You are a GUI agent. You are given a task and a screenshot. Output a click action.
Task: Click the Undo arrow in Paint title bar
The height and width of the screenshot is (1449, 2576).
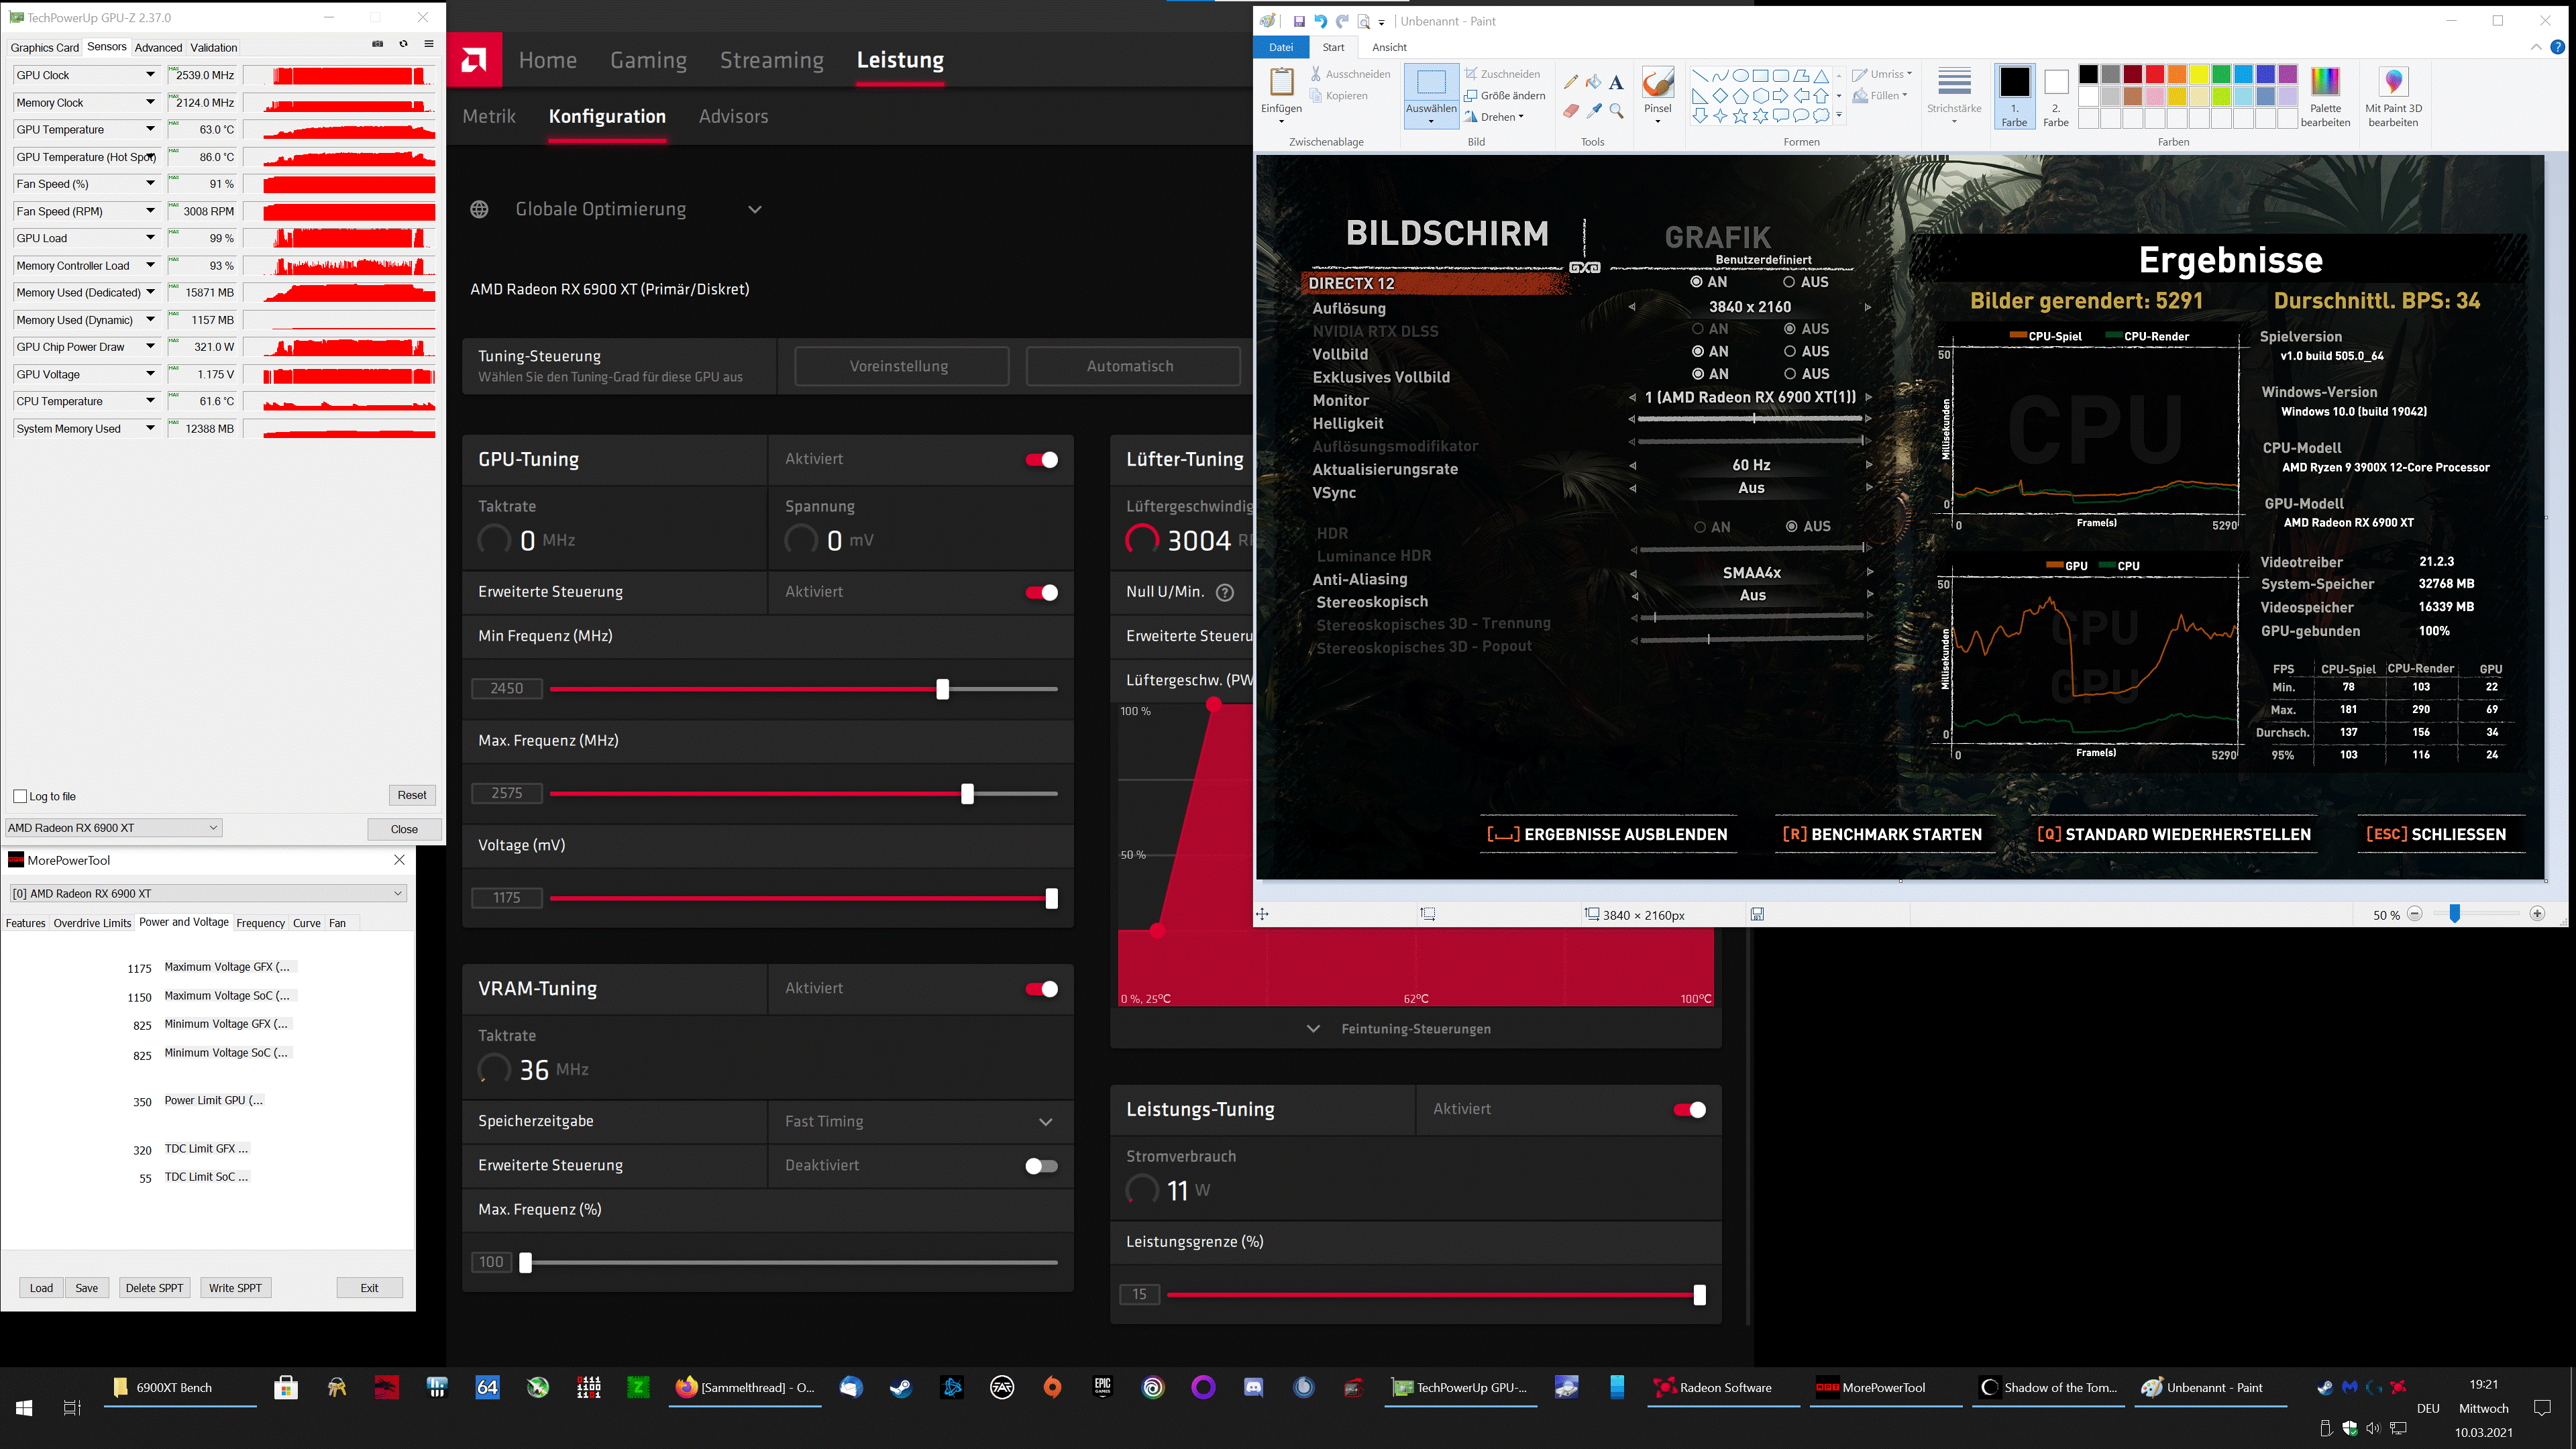[1320, 21]
